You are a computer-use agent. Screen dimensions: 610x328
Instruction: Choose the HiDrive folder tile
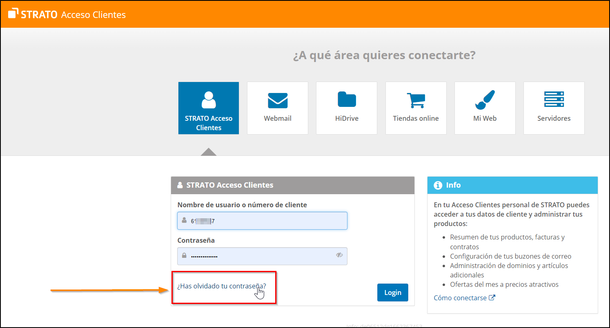point(347,108)
